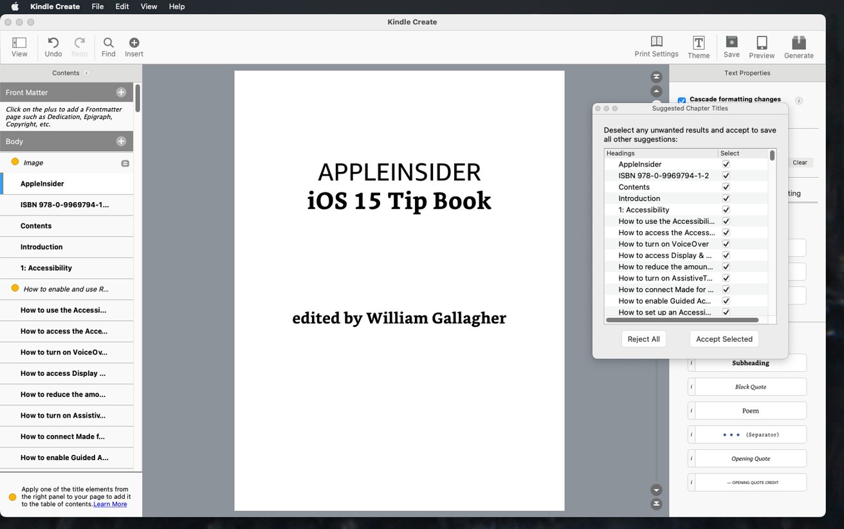Image resolution: width=844 pixels, height=529 pixels.
Task: Add a Body section with plus
Action: click(121, 141)
